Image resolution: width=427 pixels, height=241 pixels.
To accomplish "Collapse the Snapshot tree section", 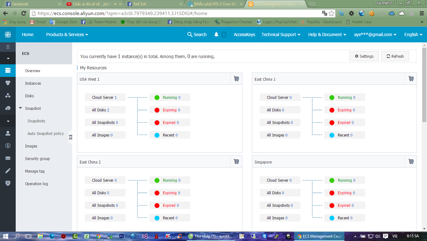I will click(x=20, y=108).
